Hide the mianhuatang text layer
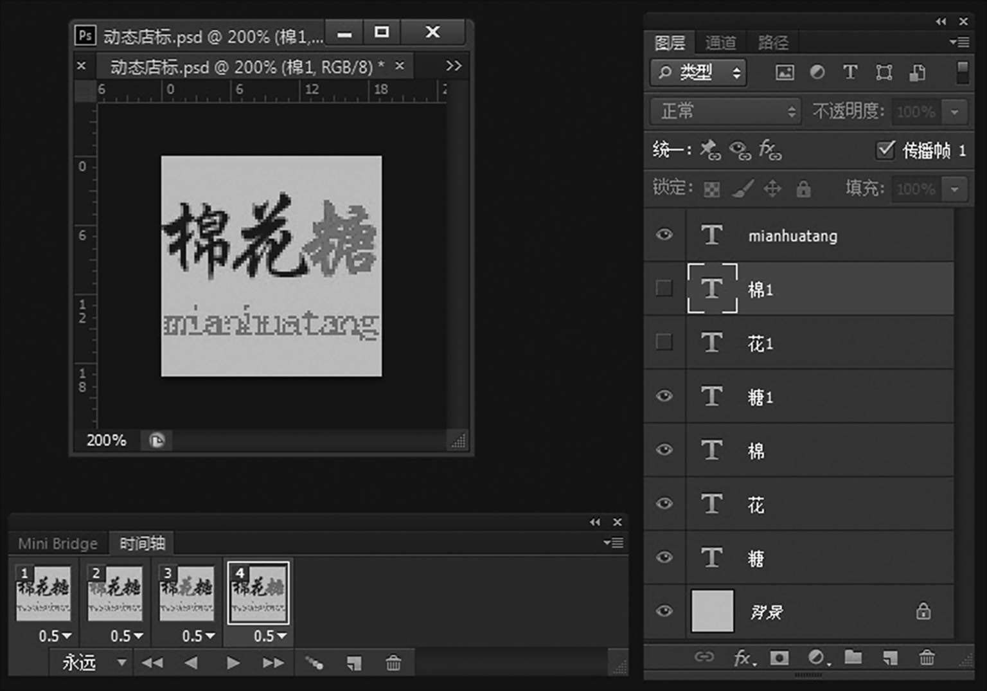The image size is (987, 691). [664, 235]
